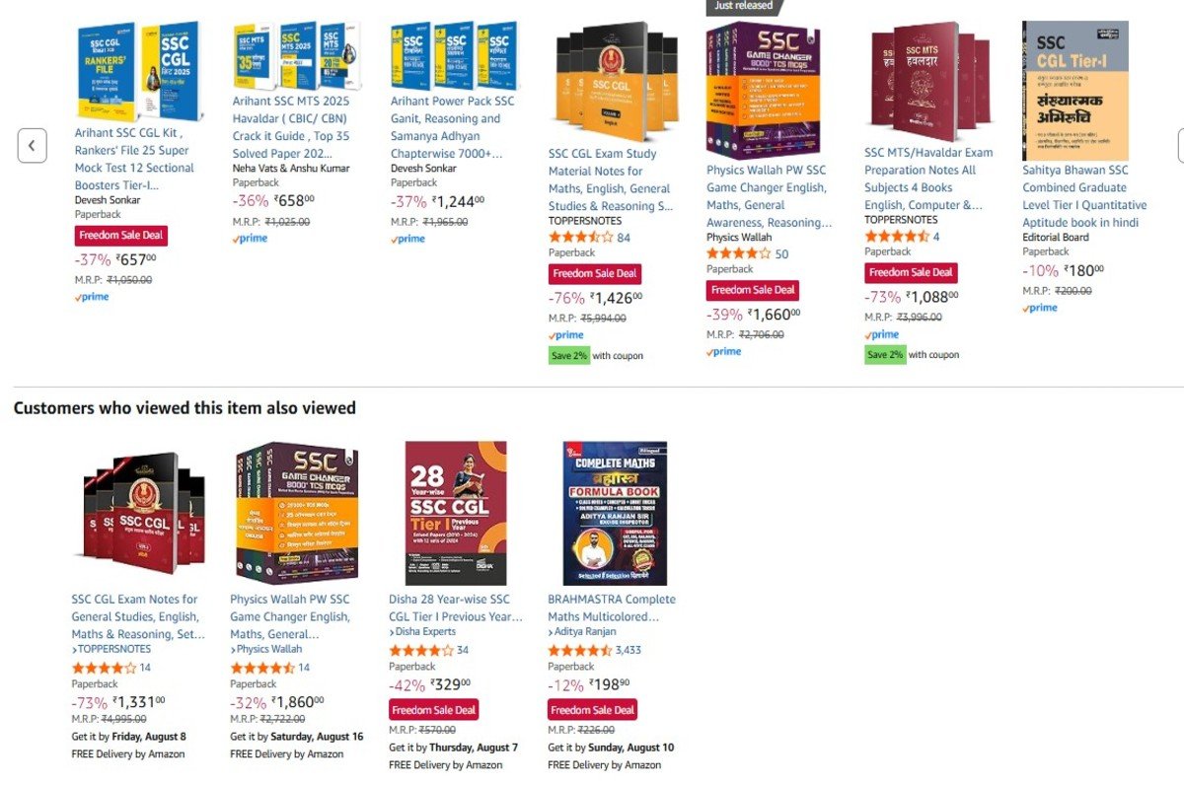This screenshot has height=785, width=1184.
Task: Open 84 ratings for SSC CGL Study Material
Action: click(x=624, y=238)
